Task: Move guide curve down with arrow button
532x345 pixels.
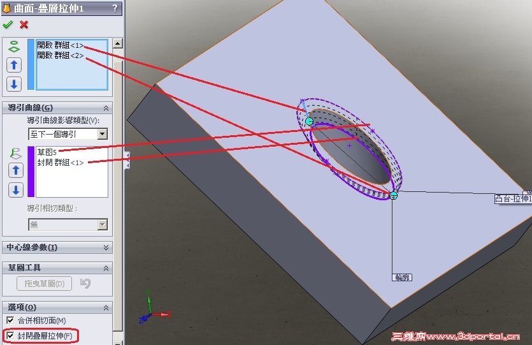Action: (x=15, y=190)
